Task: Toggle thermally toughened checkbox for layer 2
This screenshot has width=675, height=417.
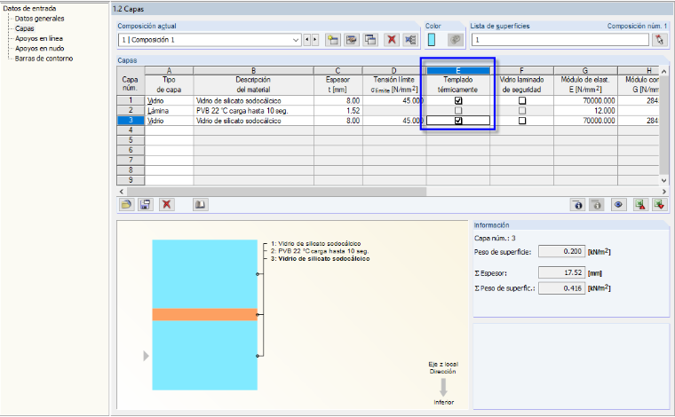Action: [x=458, y=111]
